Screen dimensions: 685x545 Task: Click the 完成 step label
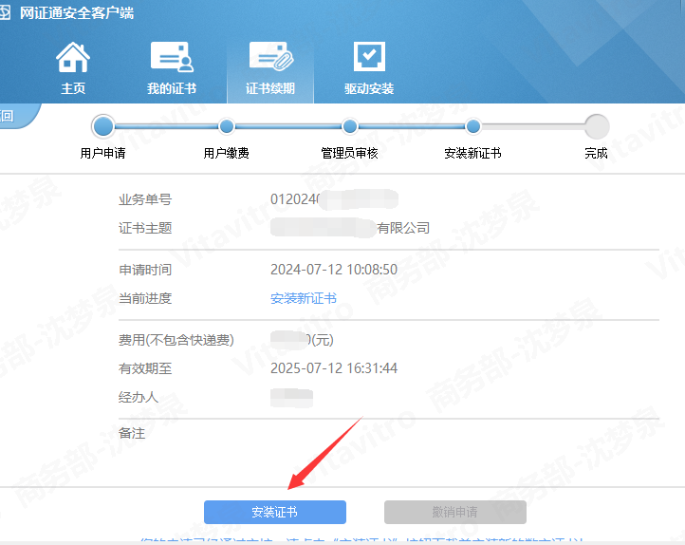[597, 153]
